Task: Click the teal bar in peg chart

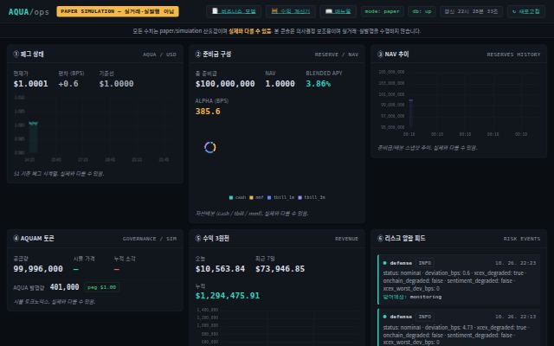Action: pos(33,137)
